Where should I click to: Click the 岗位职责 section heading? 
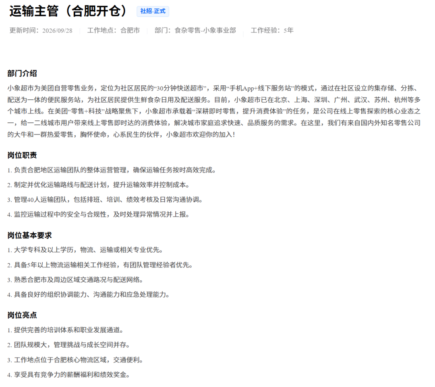coord(22,155)
